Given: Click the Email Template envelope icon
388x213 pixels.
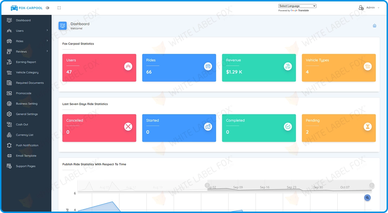Looking at the screenshot, I should (x=9, y=156).
